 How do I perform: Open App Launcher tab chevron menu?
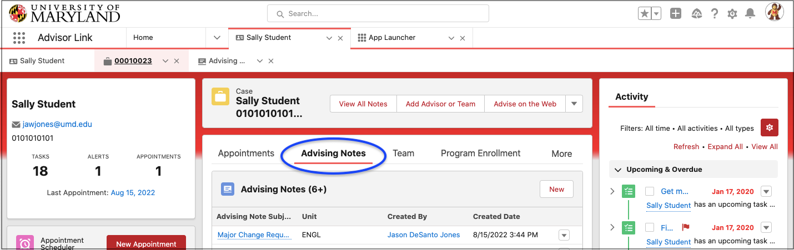point(451,38)
